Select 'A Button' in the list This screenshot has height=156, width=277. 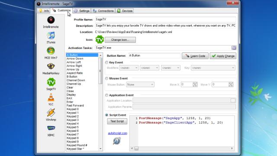click(82, 55)
